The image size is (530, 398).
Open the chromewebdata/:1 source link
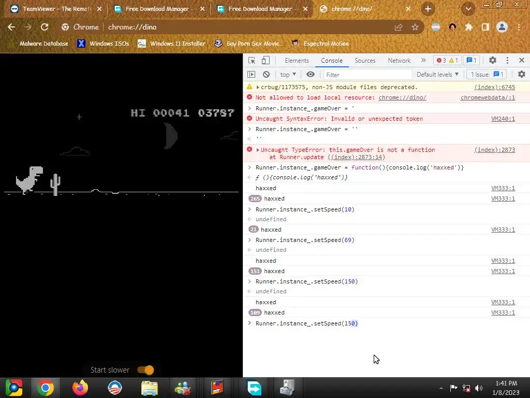(488, 97)
